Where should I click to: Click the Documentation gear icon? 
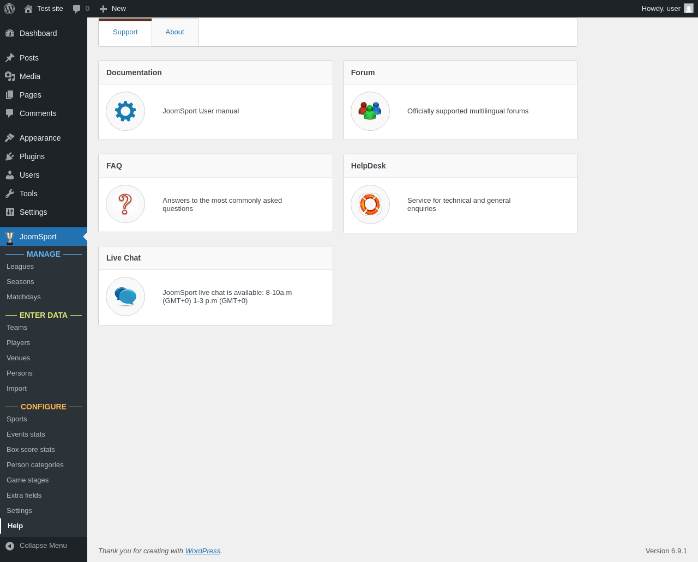click(x=125, y=111)
